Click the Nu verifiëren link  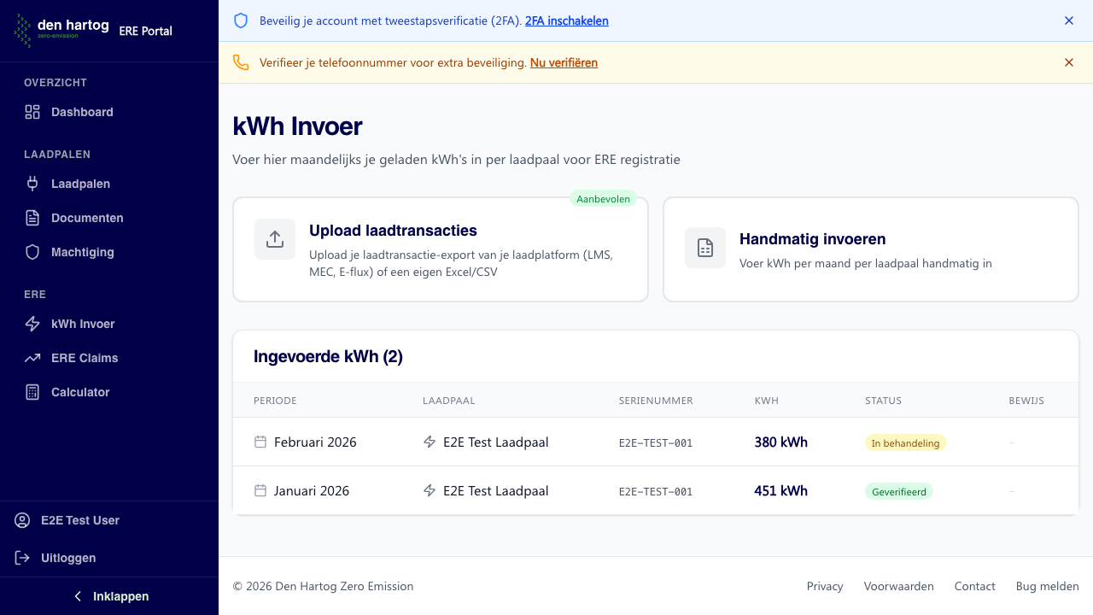tap(564, 62)
